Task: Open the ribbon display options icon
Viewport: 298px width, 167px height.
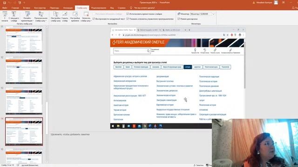Action: [284, 3]
